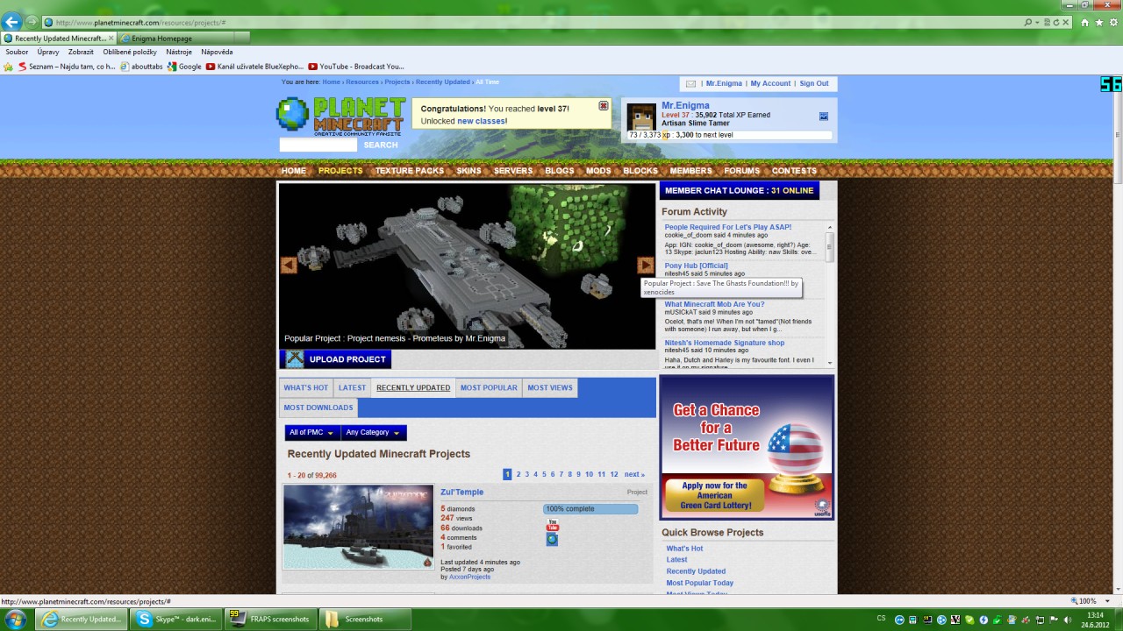The height and width of the screenshot is (631, 1123).
Task: Open the Any Category dropdown
Action: (x=373, y=433)
